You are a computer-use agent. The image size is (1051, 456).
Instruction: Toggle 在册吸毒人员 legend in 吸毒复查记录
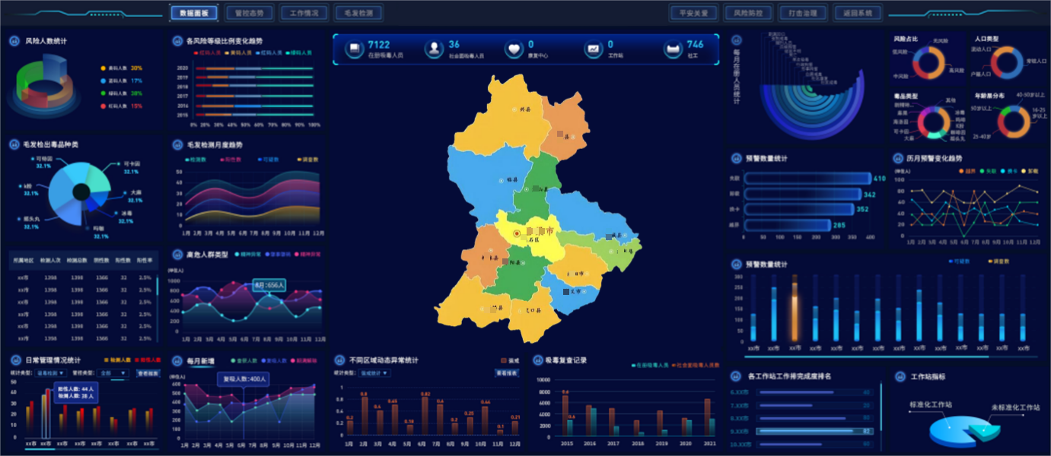click(651, 366)
